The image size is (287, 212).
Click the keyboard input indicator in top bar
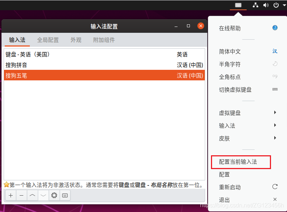(238, 5)
